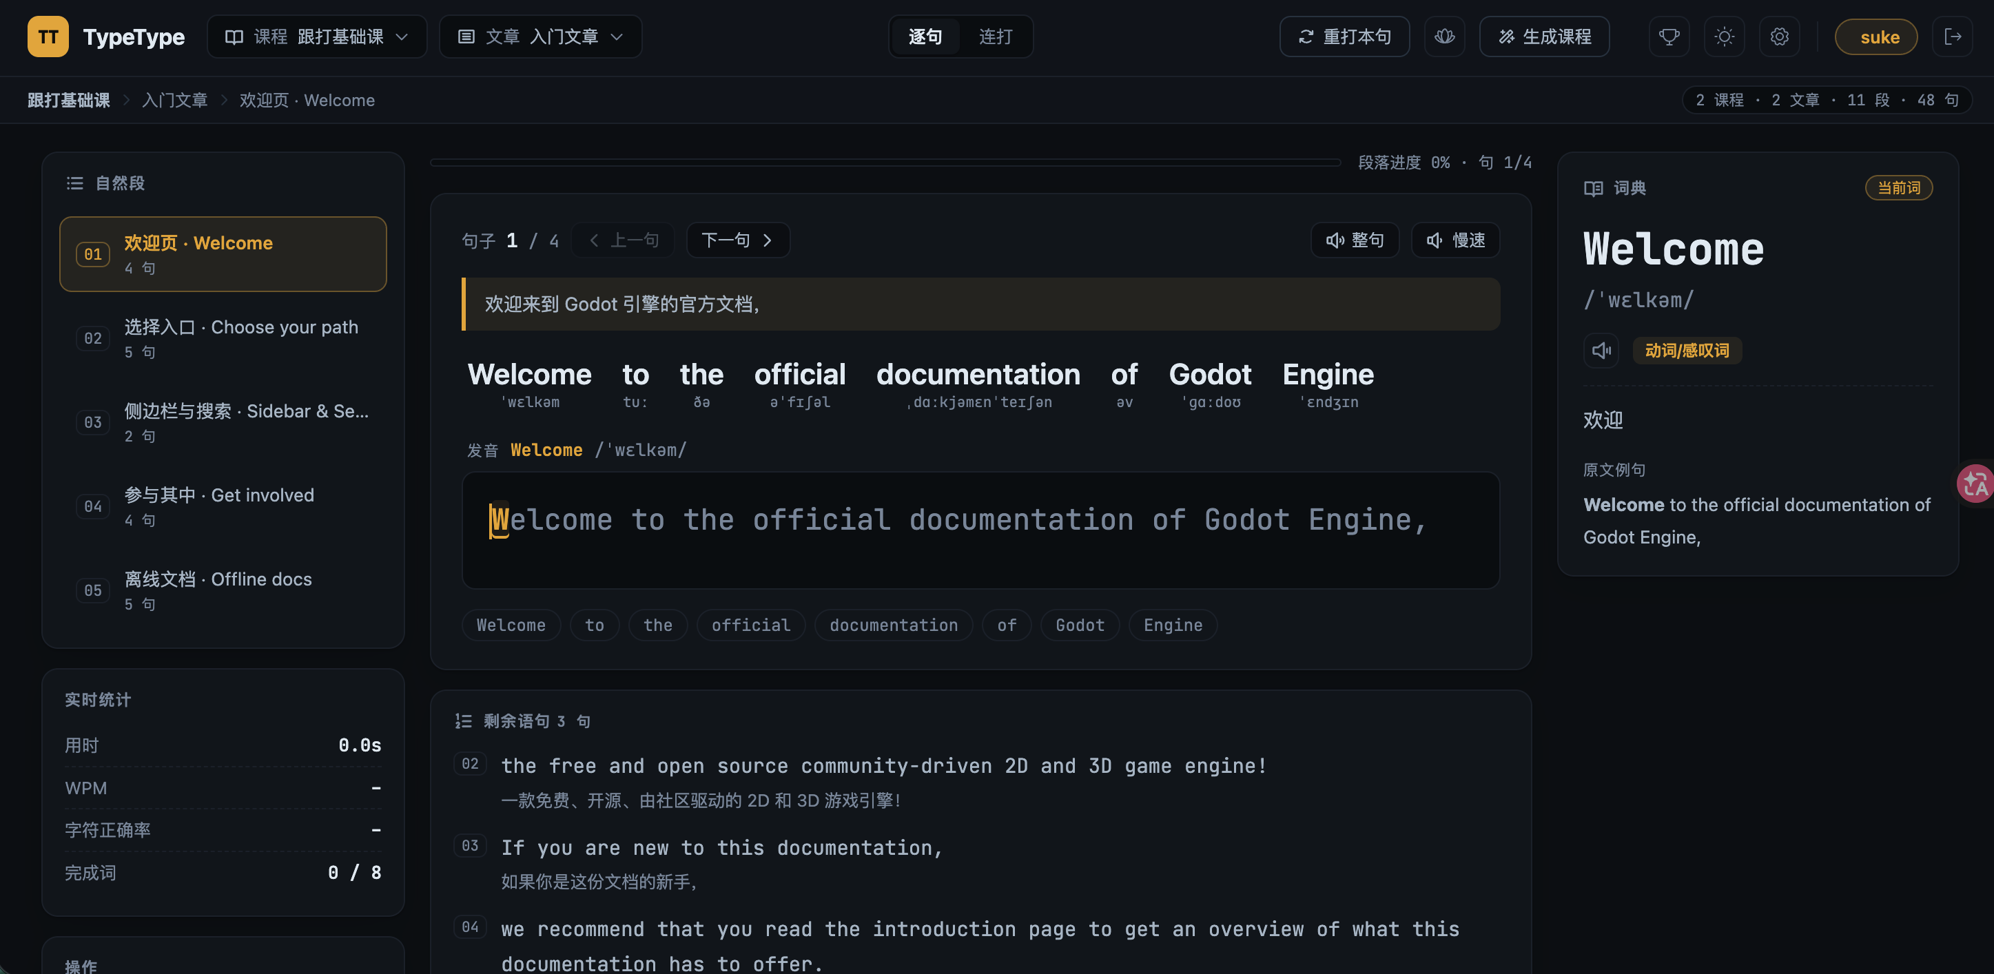Click the list icon beside 自然段
The width and height of the screenshot is (1994, 974).
[x=75, y=183]
